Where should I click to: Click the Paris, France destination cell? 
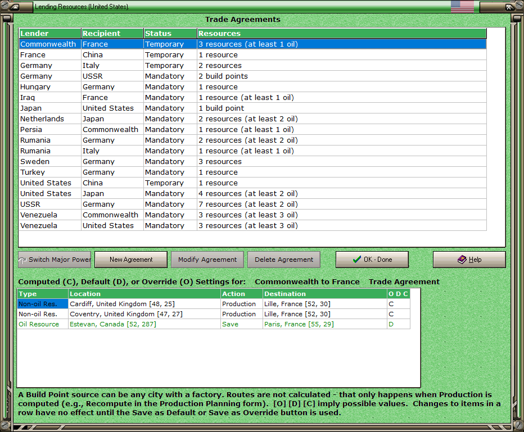pyautogui.click(x=325, y=324)
